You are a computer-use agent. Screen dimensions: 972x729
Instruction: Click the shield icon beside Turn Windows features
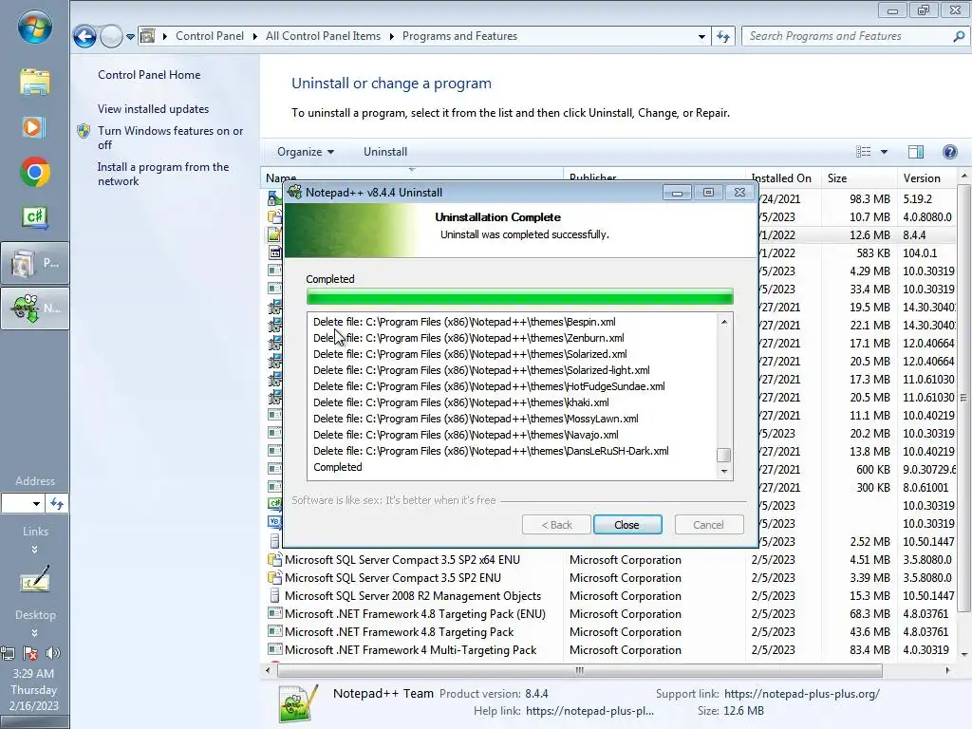(x=84, y=131)
